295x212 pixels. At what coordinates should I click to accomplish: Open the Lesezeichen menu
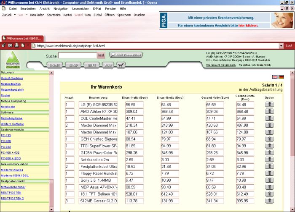(80, 9)
